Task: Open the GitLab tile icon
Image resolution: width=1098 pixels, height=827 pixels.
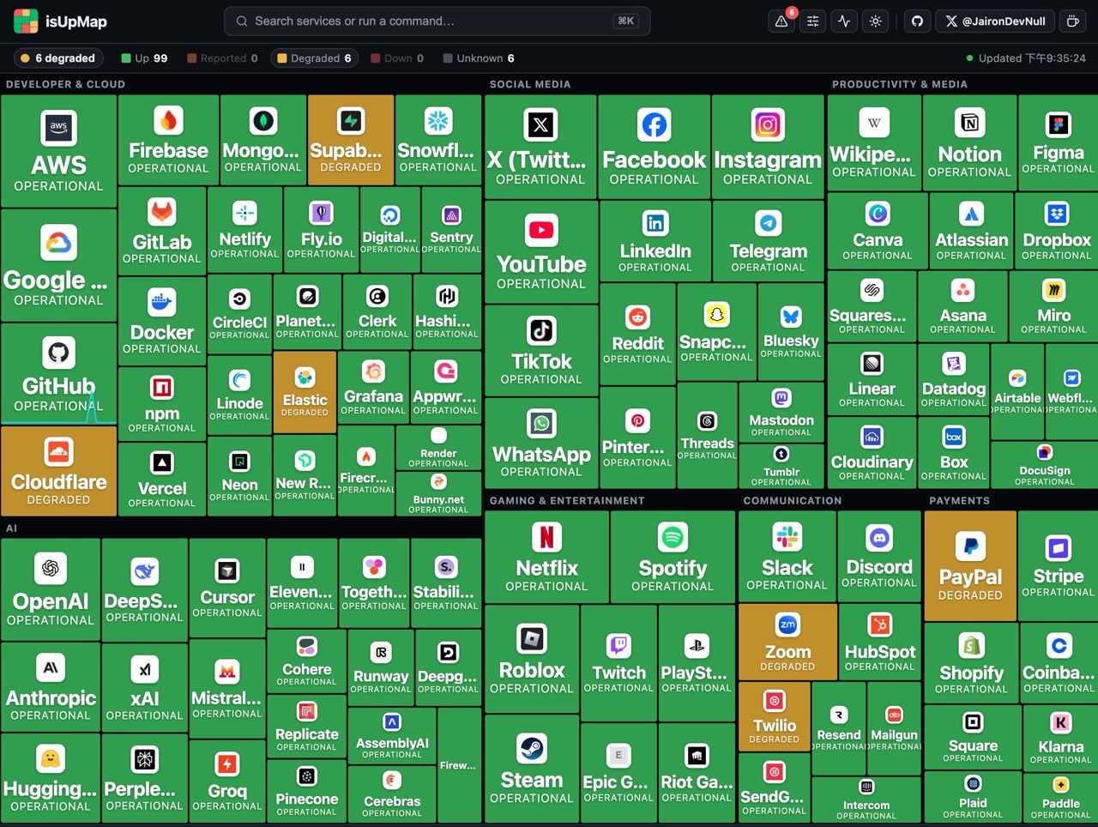Action: [x=162, y=212]
